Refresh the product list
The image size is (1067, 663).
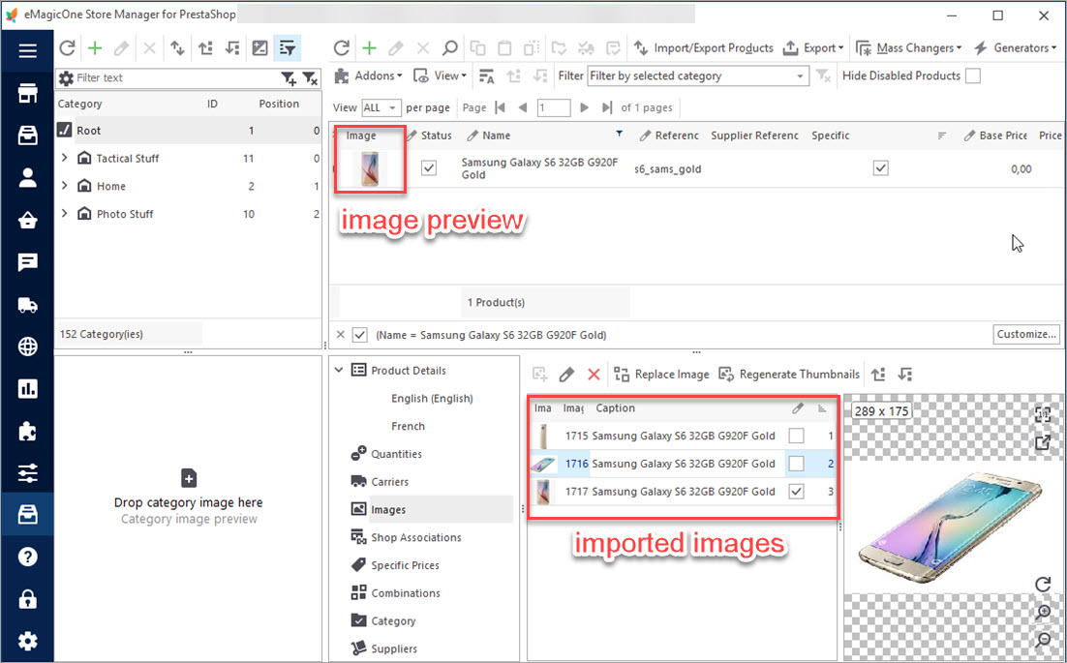(x=342, y=47)
